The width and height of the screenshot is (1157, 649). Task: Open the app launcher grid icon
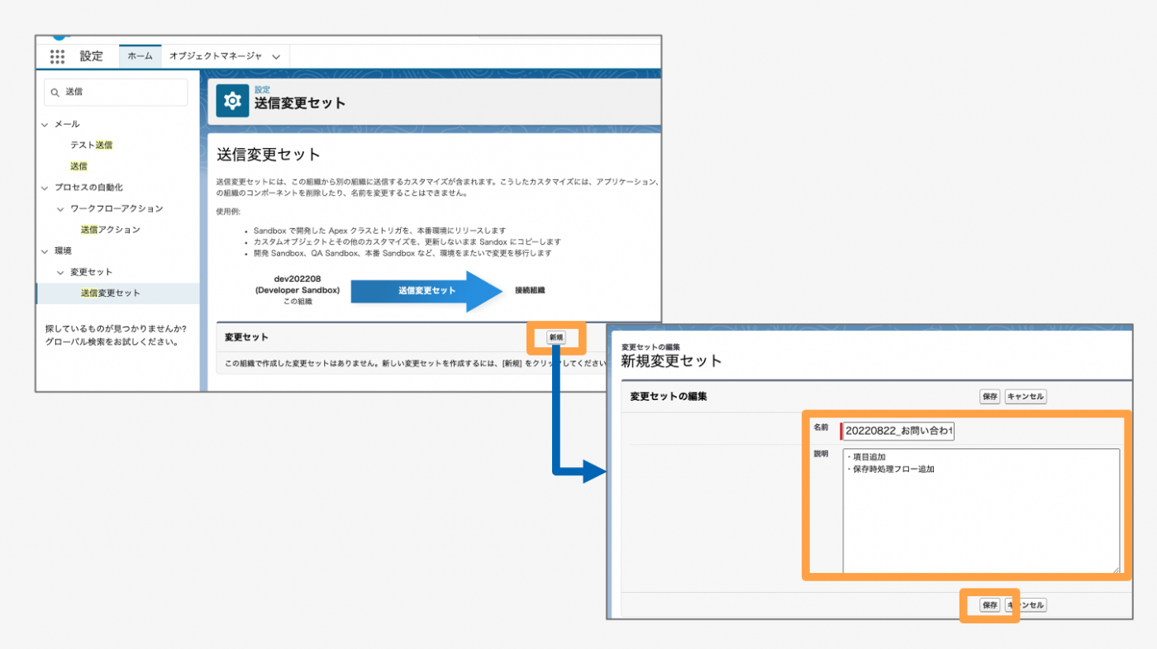pos(57,56)
